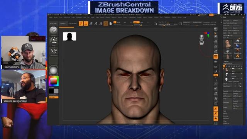Select the Move transform tool in top shelf
Image resolution: width=247 pixels, height=139 pixels.
[x=91, y=24]
